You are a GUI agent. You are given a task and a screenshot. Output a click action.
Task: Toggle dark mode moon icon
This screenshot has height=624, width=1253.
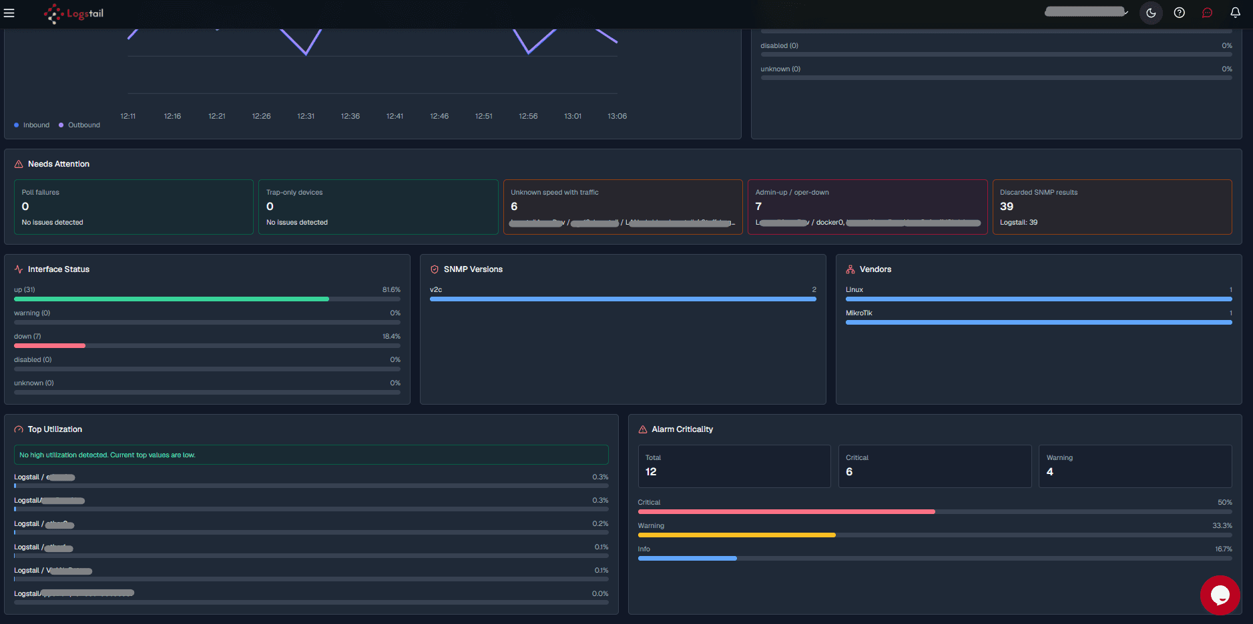[1151, 13]
